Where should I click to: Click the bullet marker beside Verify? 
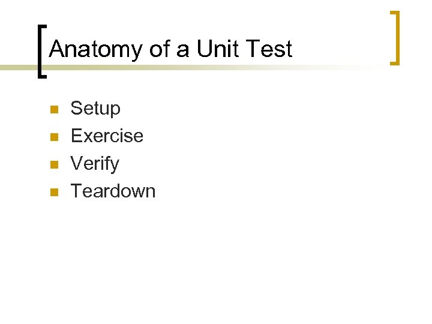point(53,164)
